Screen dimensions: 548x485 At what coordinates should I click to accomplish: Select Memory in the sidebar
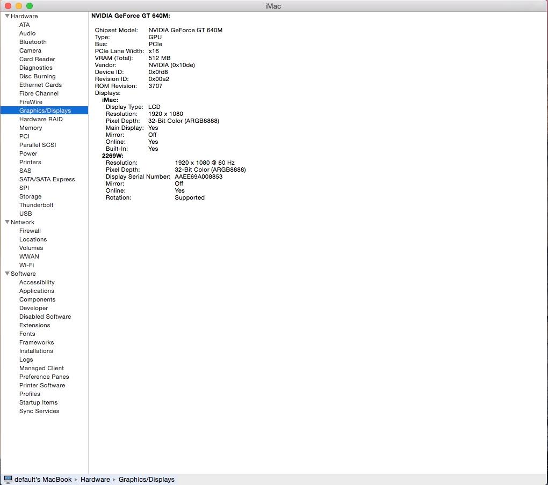point(31,128)
